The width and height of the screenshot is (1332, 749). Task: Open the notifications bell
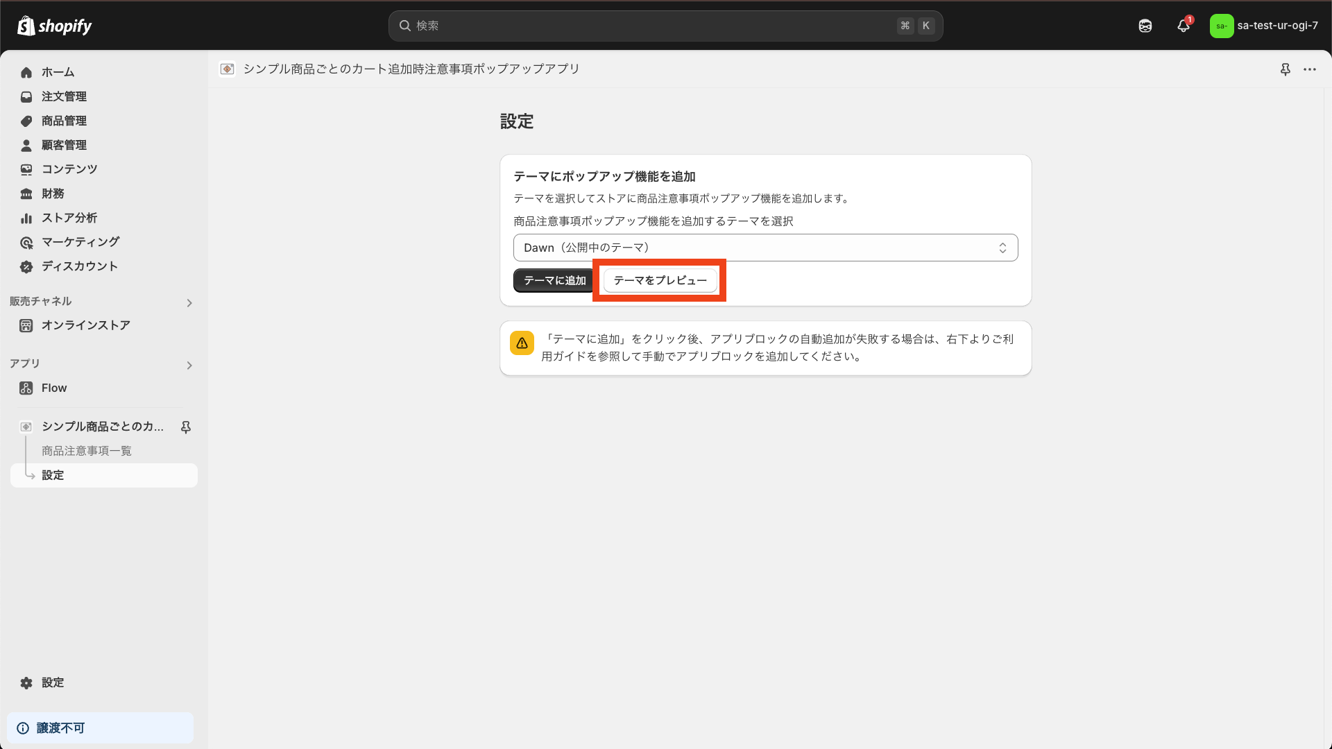1183,26
